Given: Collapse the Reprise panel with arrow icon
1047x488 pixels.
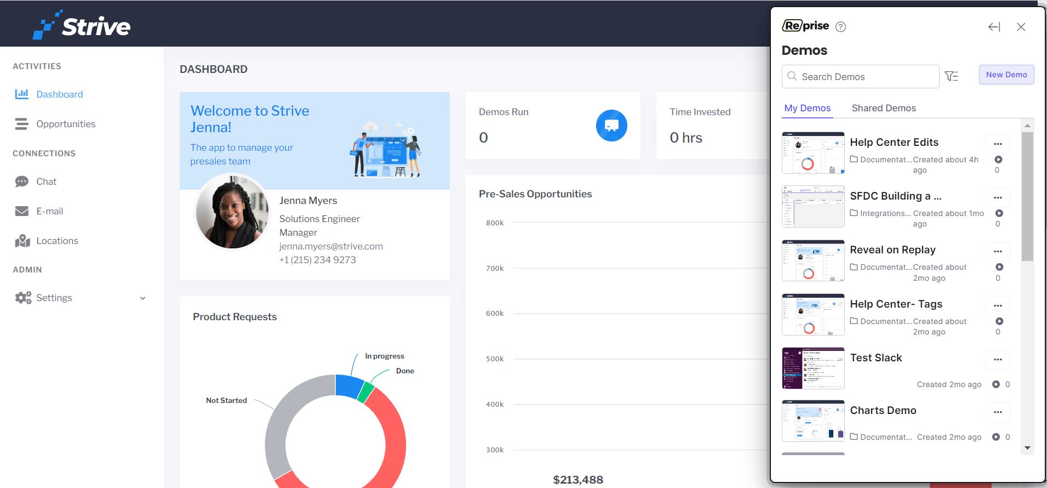Looking at the screenshot, I should [994, 27].
